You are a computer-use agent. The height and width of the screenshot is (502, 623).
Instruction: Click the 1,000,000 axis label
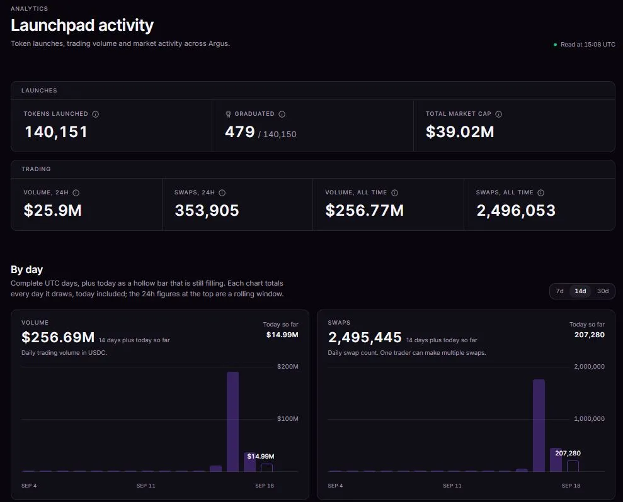pyautogui.click(x=589, y=419)
